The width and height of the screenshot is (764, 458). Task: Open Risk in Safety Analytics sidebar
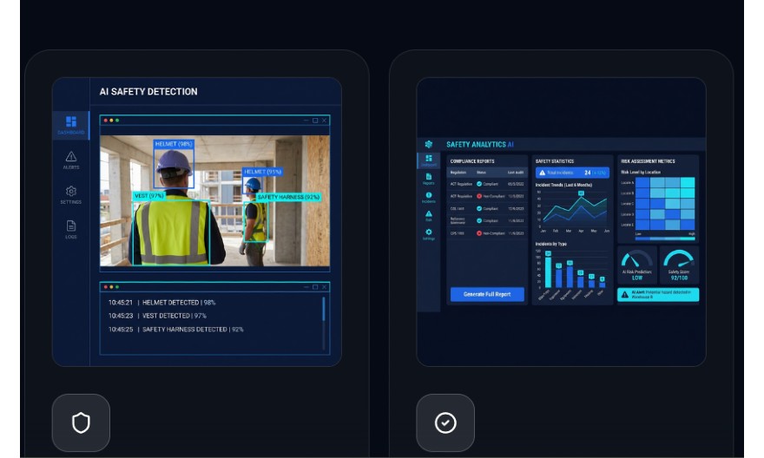coord(429,216)
